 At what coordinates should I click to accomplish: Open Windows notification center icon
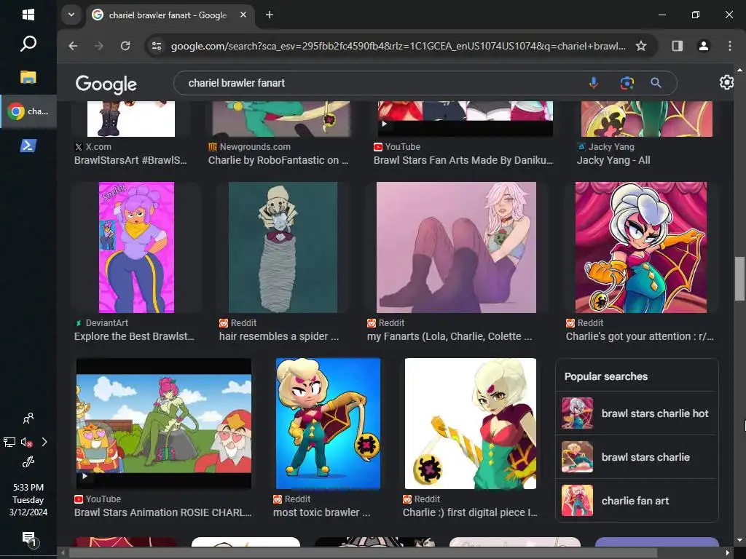pyautogui.click(x=28, y=539)
